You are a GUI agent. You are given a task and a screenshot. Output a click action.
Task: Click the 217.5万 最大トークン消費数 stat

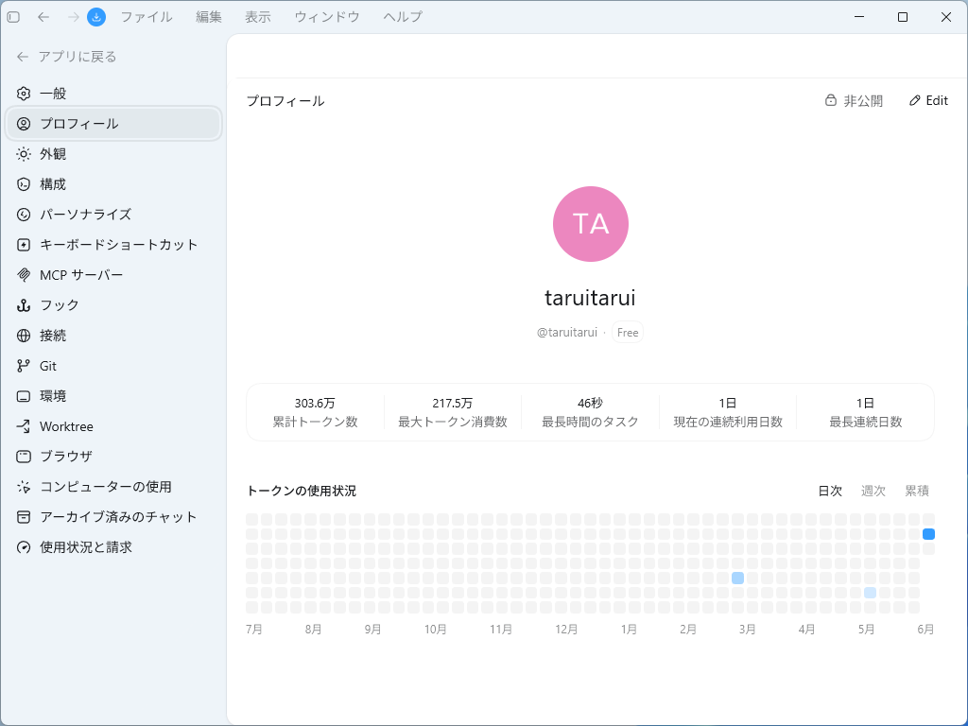tap(453, 412)
